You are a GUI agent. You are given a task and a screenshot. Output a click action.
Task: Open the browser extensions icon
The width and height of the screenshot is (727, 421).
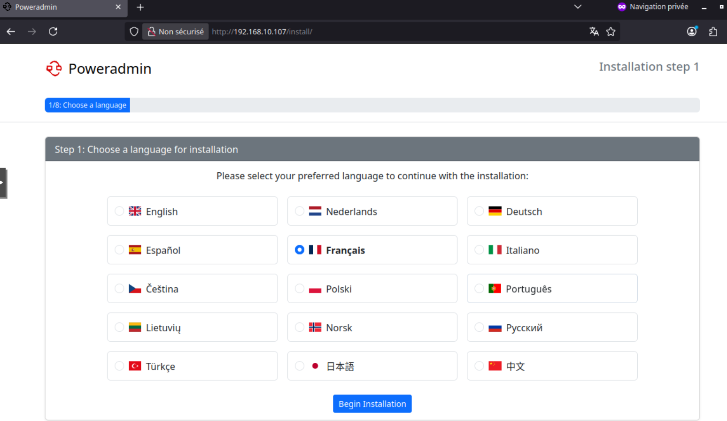pyautogui.click(x=713, y=31)
